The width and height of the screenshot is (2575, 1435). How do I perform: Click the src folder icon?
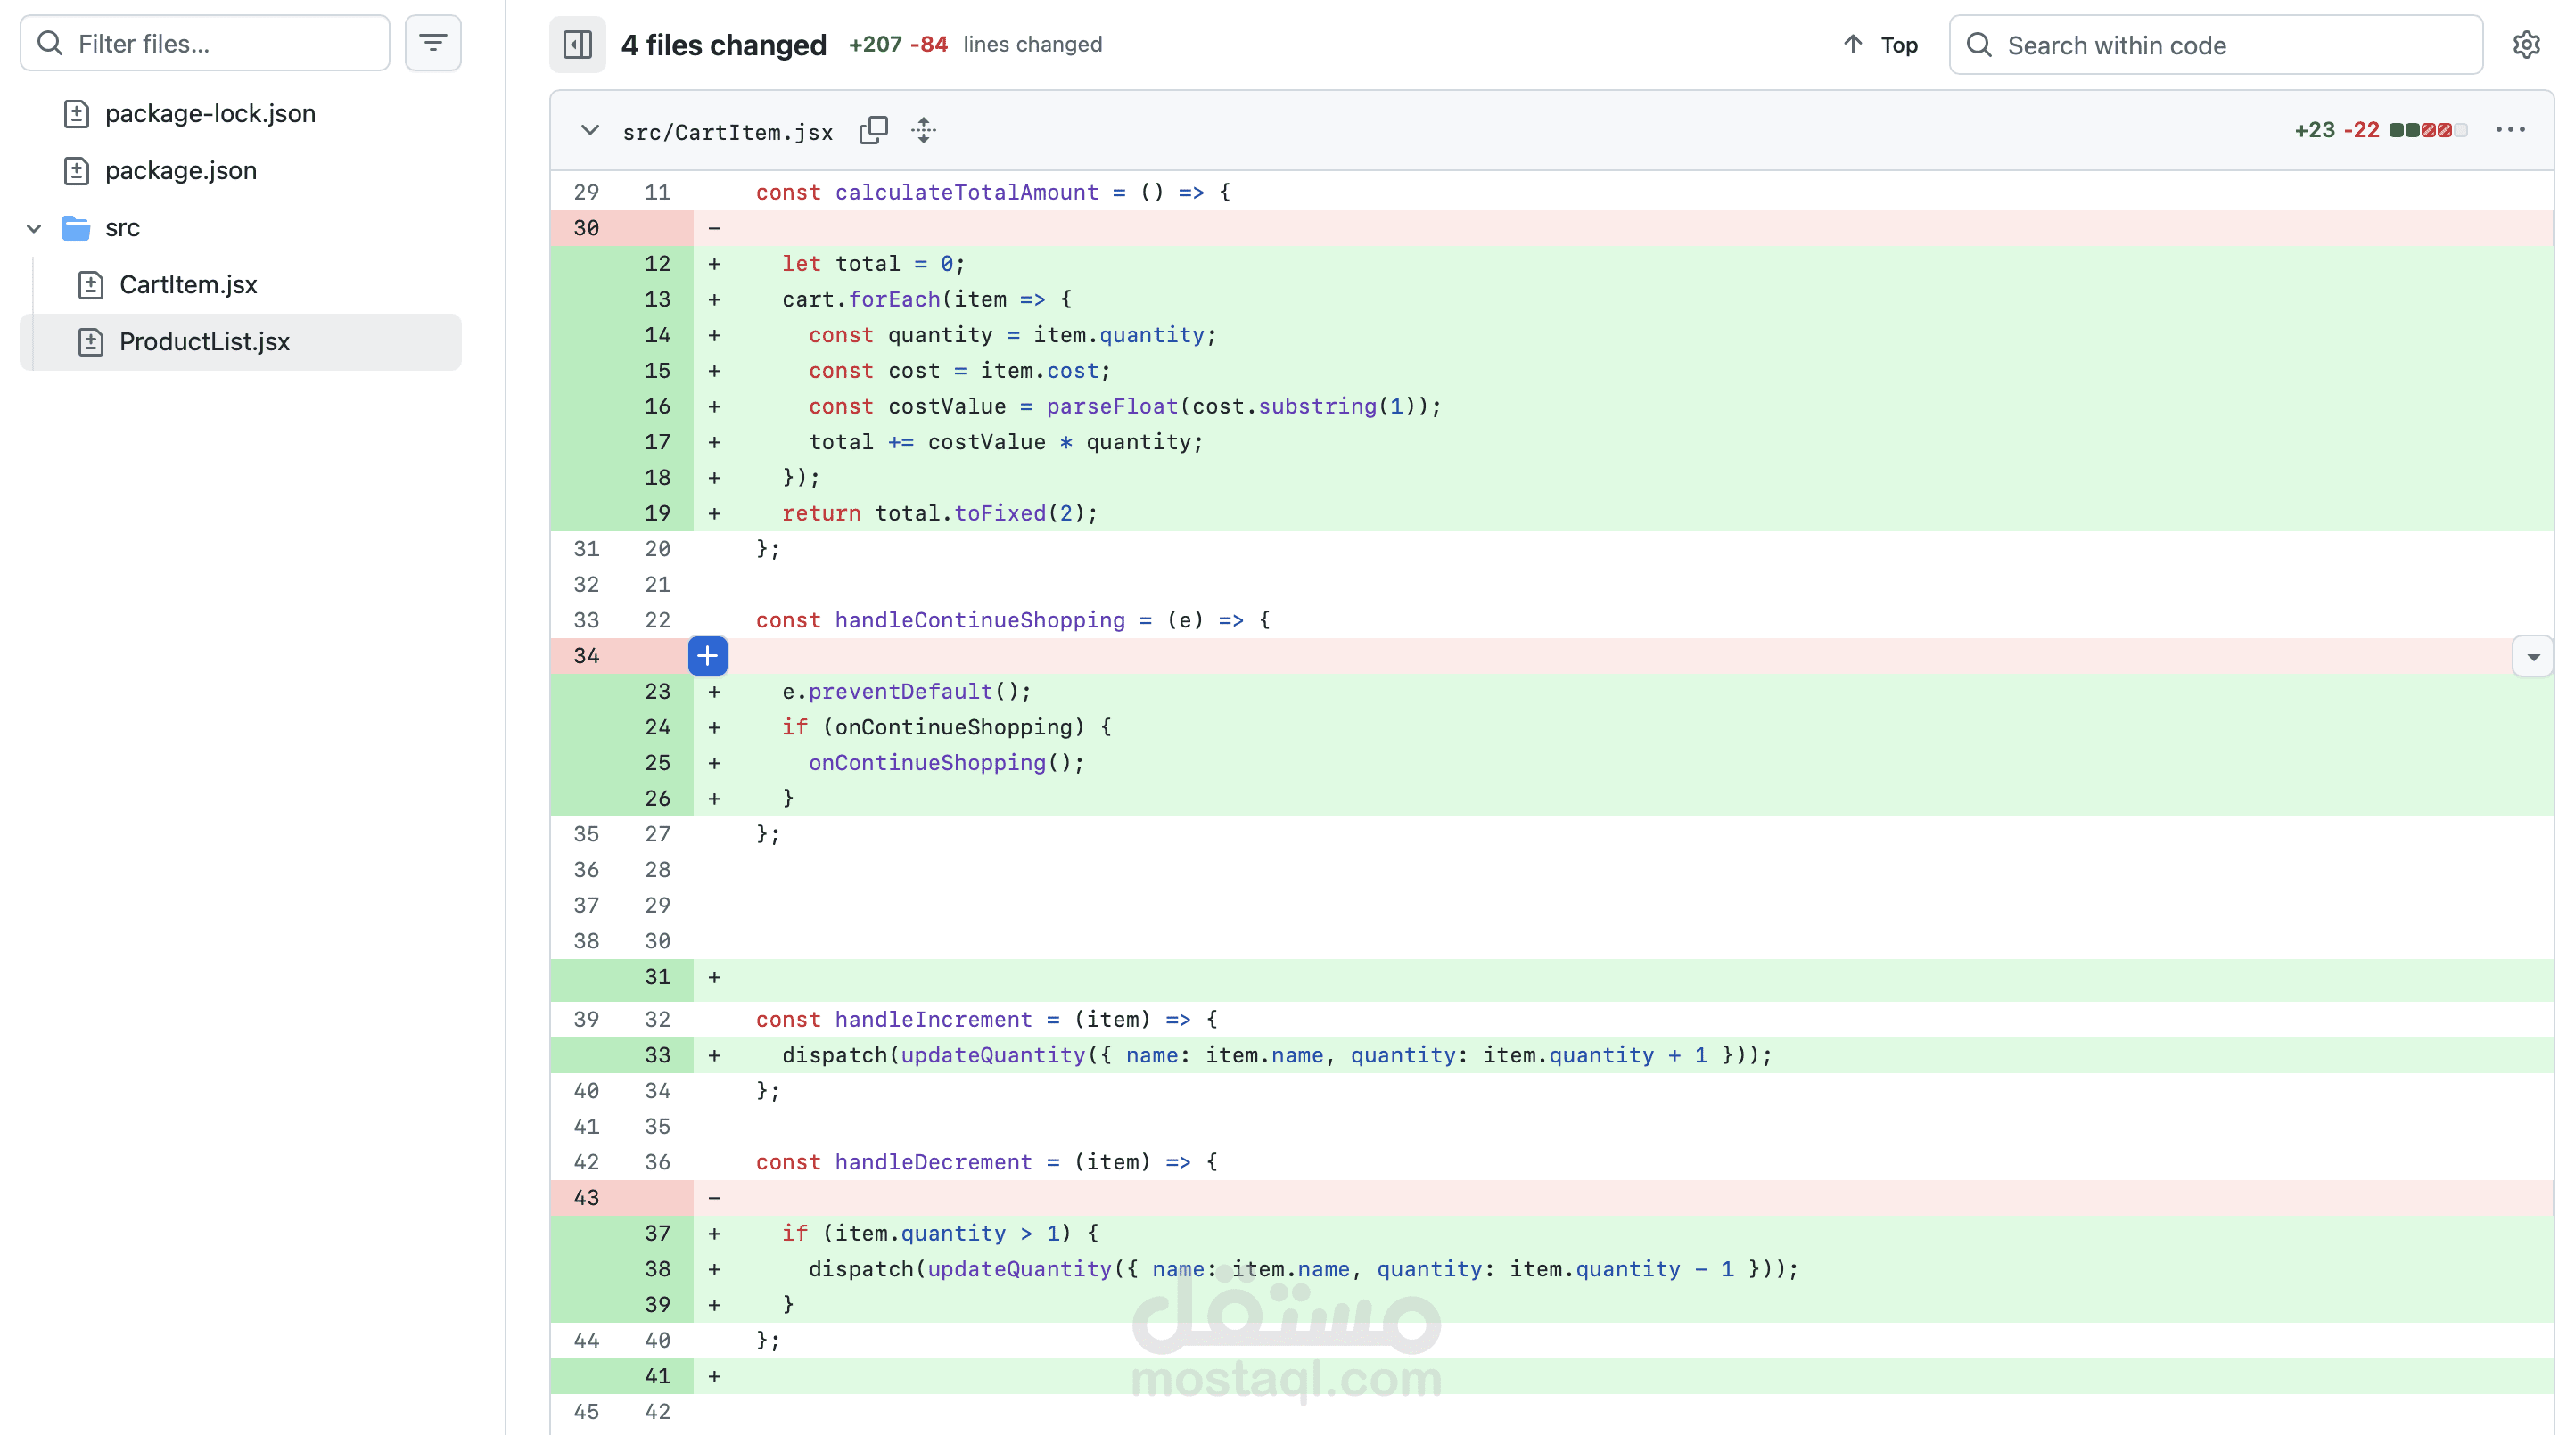76,228
